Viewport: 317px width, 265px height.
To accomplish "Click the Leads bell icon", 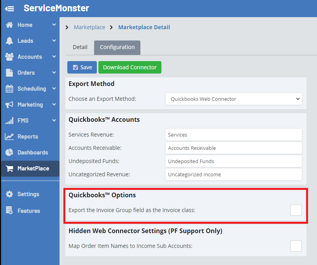I will pyautogui.click(x=9, y=41).
